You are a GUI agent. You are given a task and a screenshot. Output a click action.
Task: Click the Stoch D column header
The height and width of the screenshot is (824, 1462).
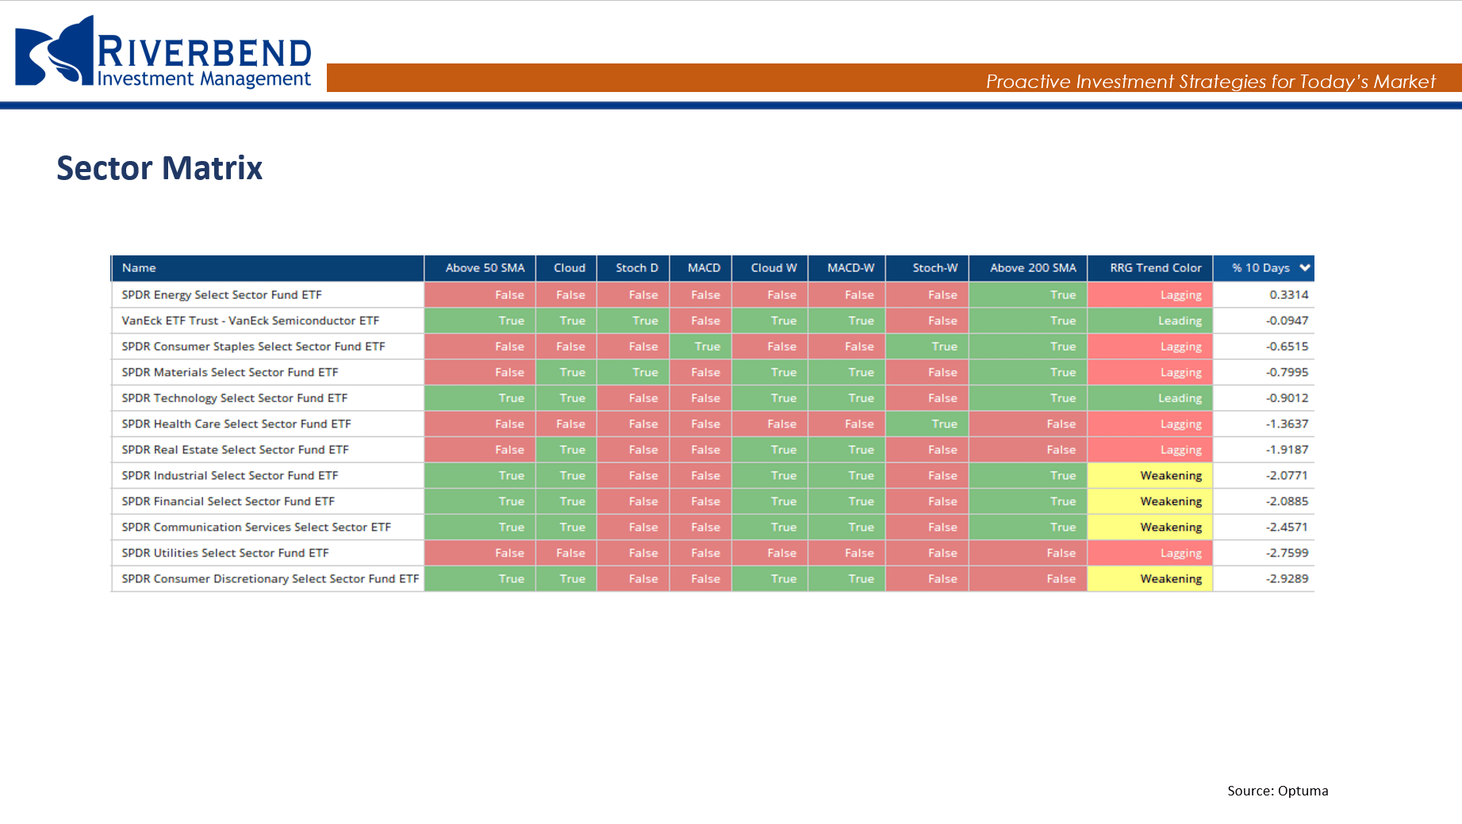click(633, 268)
